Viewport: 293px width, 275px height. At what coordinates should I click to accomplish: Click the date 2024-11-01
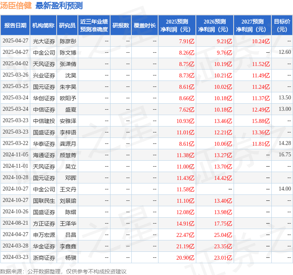click(x=15, y=166)
